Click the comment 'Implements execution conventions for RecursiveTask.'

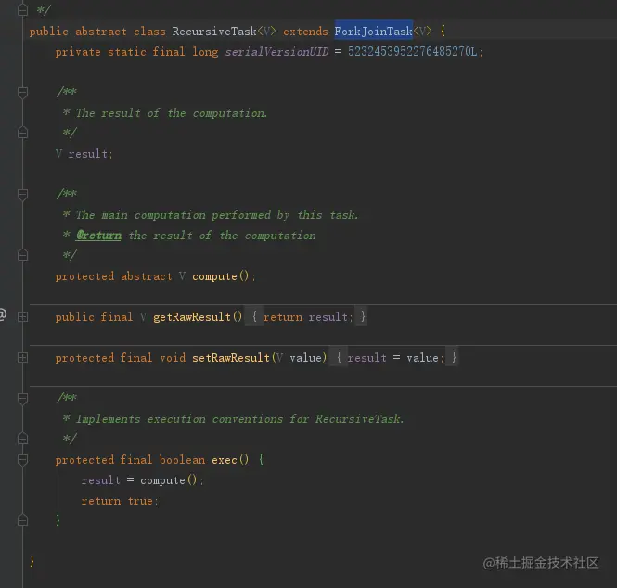(239, 419)
